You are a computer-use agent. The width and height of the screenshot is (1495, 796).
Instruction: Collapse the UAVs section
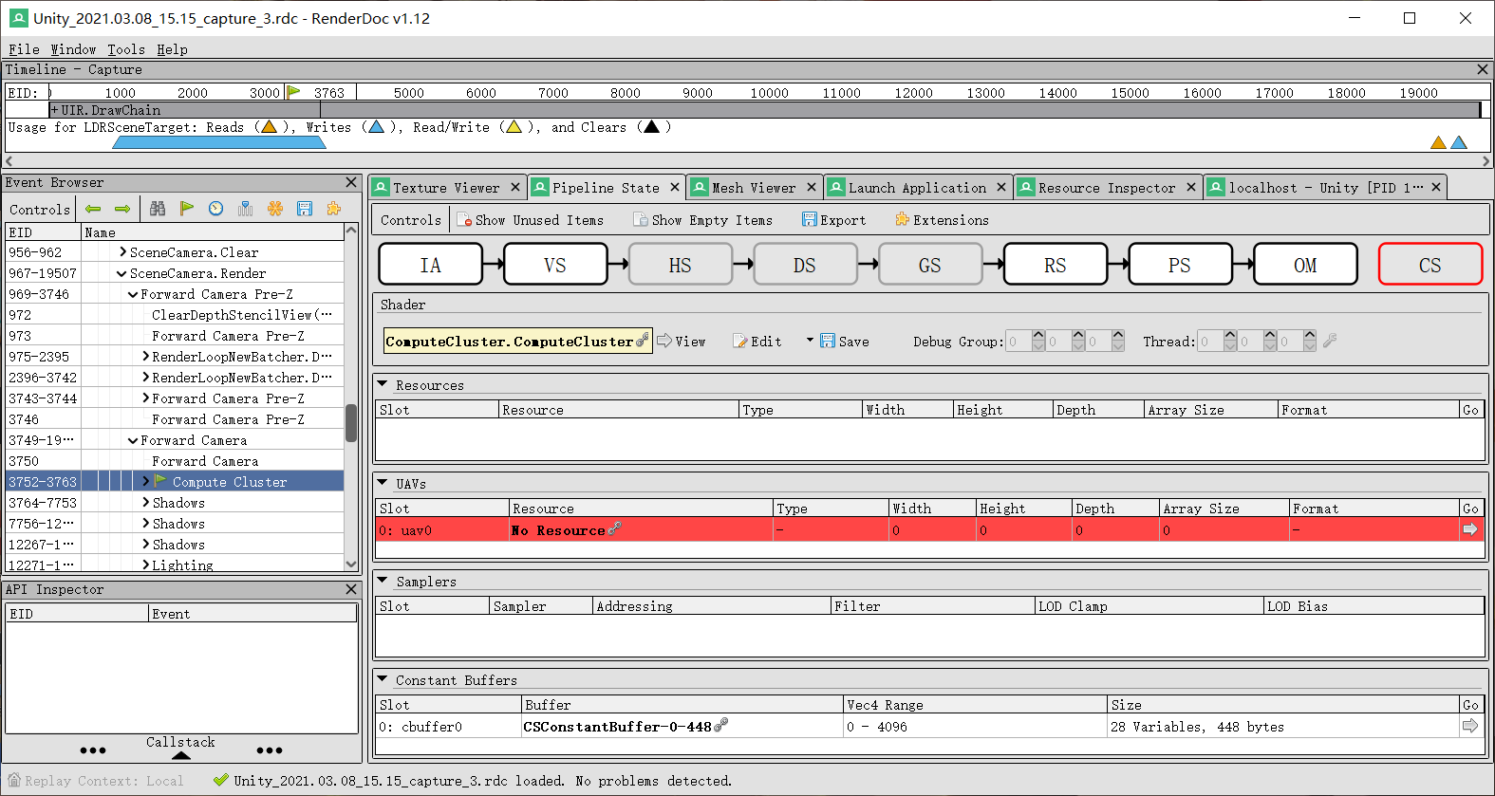383,483
